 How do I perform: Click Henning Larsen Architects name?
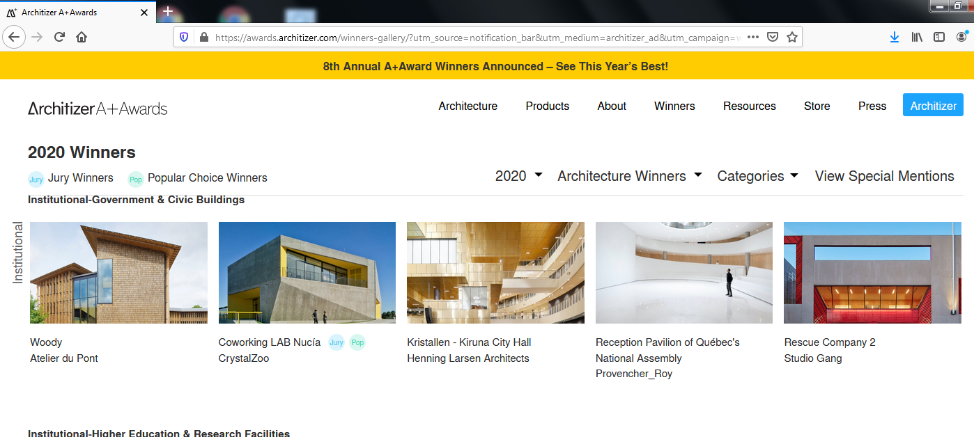[468, 358]
